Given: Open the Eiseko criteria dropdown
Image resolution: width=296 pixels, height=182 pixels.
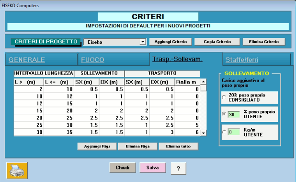Looking at the screenshot, I should coord(143,42).
